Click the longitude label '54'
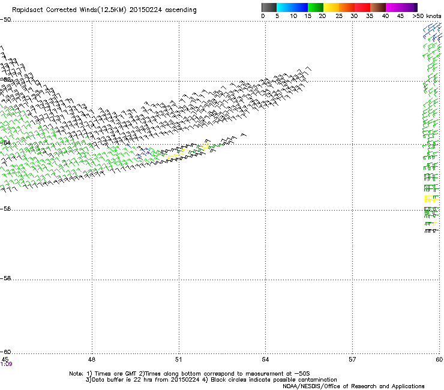 (265, 359)
